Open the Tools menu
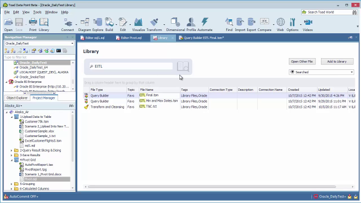 (x=37, y=12)
